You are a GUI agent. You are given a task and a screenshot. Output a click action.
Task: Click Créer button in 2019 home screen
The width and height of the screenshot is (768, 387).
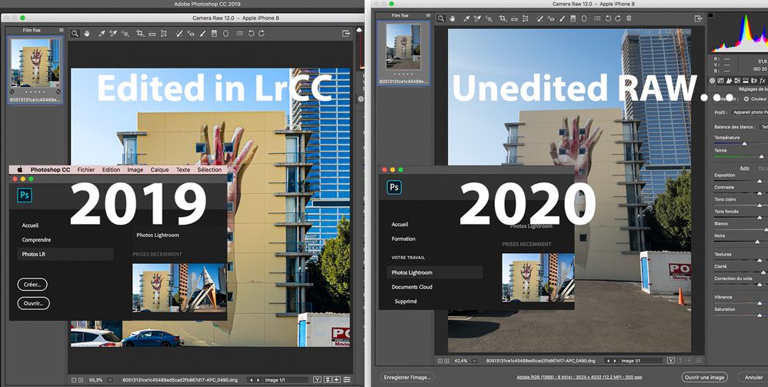tap(32, 284)
